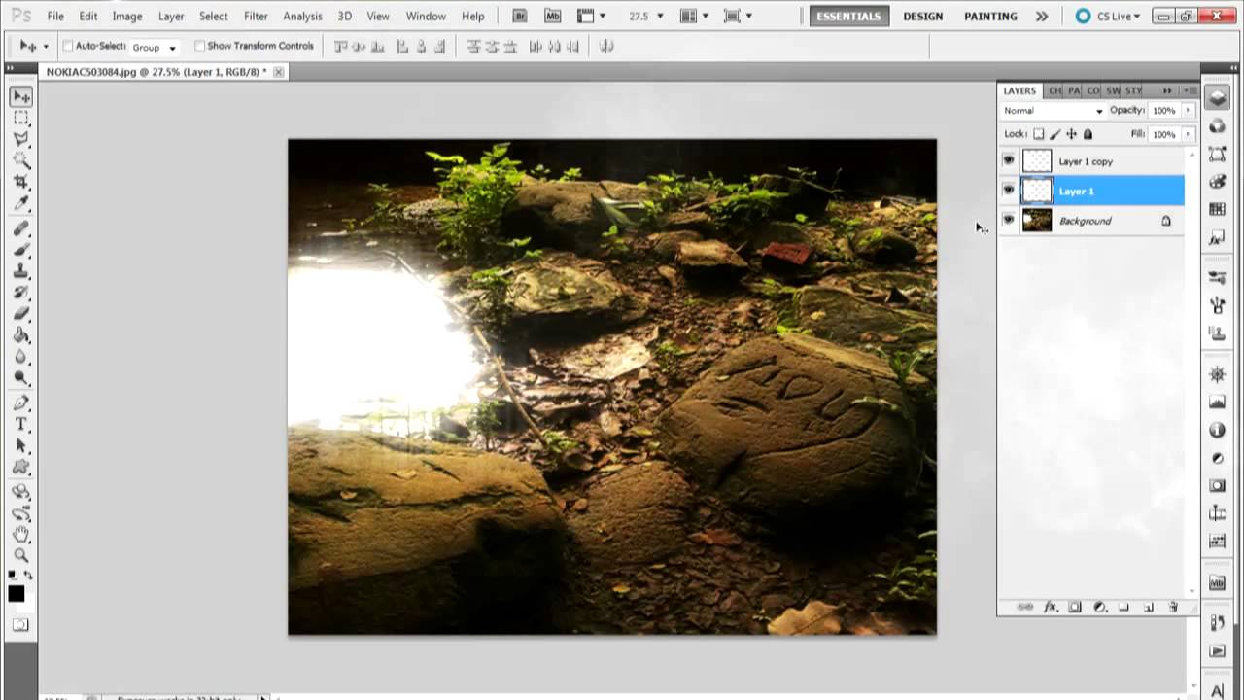1244x700 pixels.
Task: Launch Bridge from the application bar
Action: click(520, 16)
